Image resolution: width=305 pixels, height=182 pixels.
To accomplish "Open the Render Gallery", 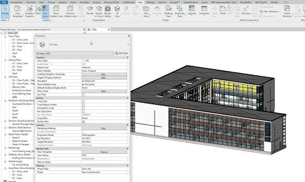I will point(107,11).
